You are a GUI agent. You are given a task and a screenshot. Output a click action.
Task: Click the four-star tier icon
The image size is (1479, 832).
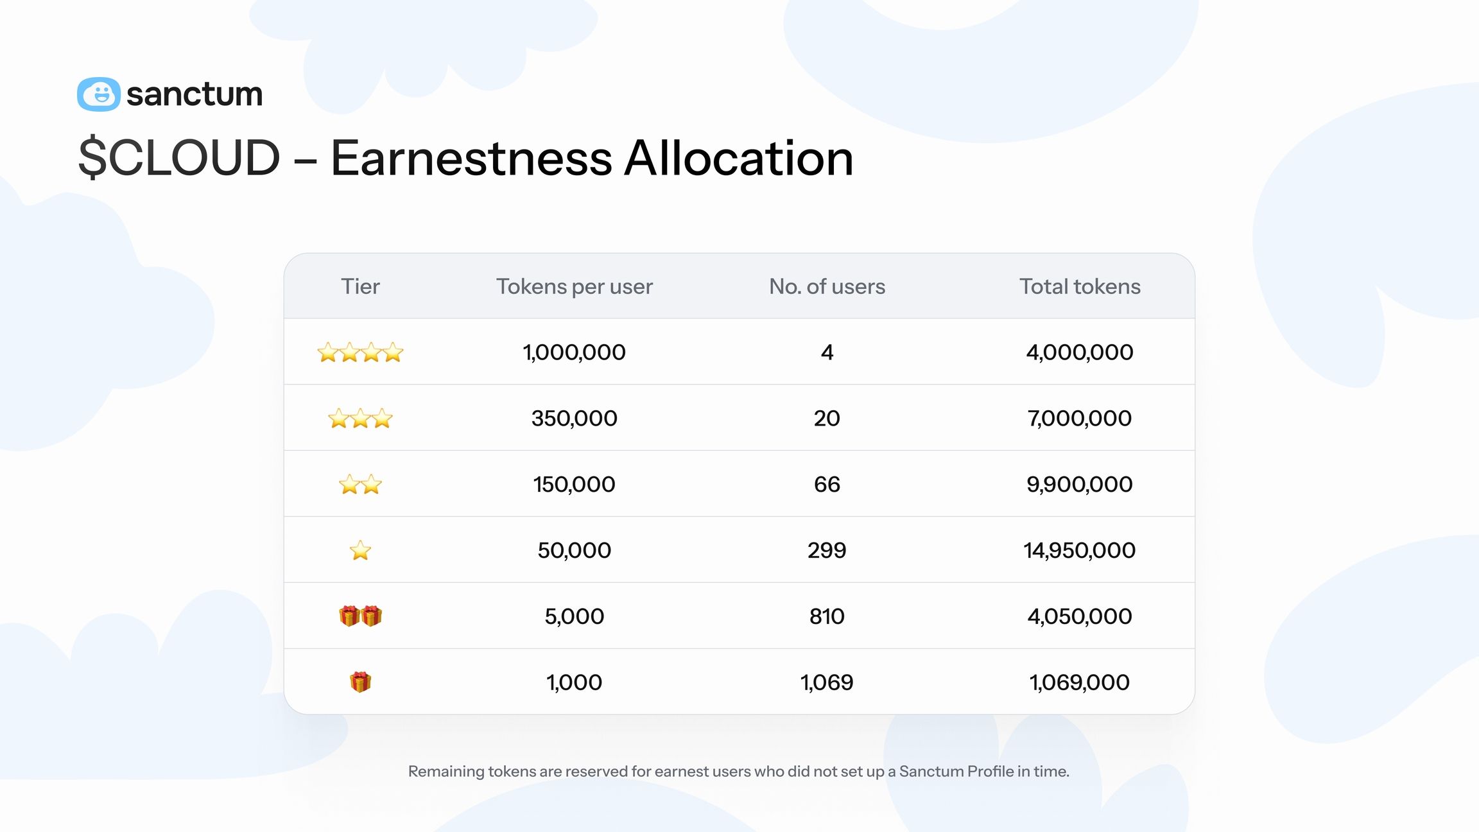360,352
